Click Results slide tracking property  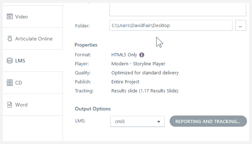click(145, 91)
